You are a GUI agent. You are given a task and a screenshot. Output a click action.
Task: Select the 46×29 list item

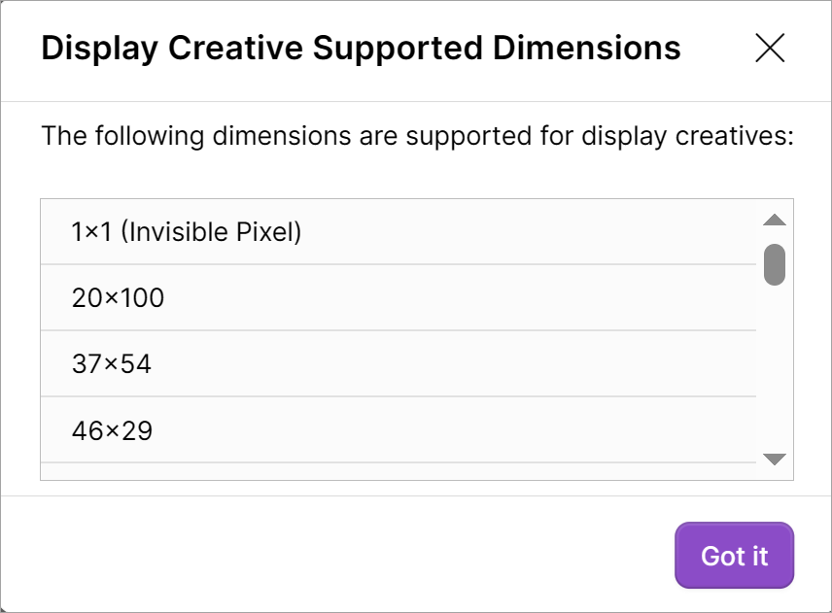click(x=113, y=430)
